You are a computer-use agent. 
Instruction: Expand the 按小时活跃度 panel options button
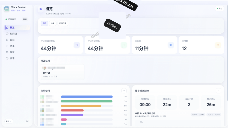click(x=218, y=91)
